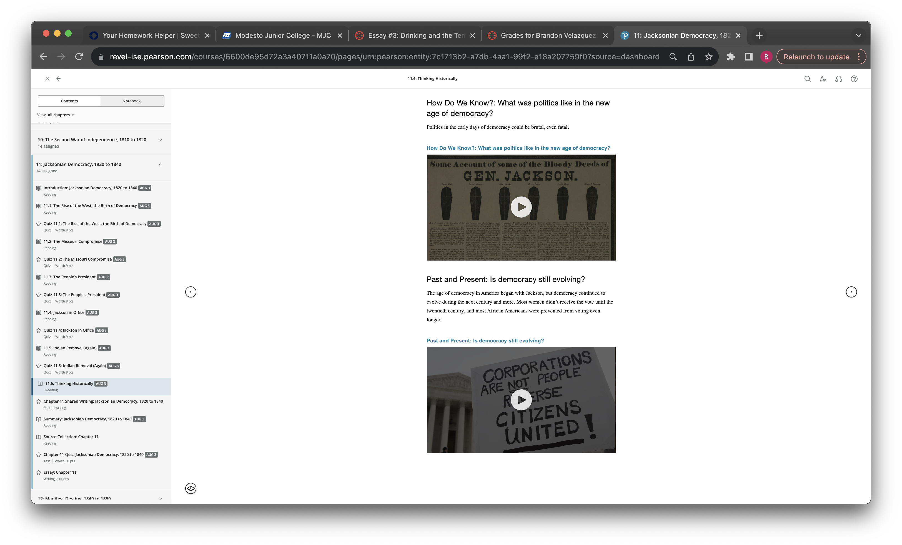Toggle the browser side panel icon
This screenshot has height=545, width=902.
pos(749,57)
